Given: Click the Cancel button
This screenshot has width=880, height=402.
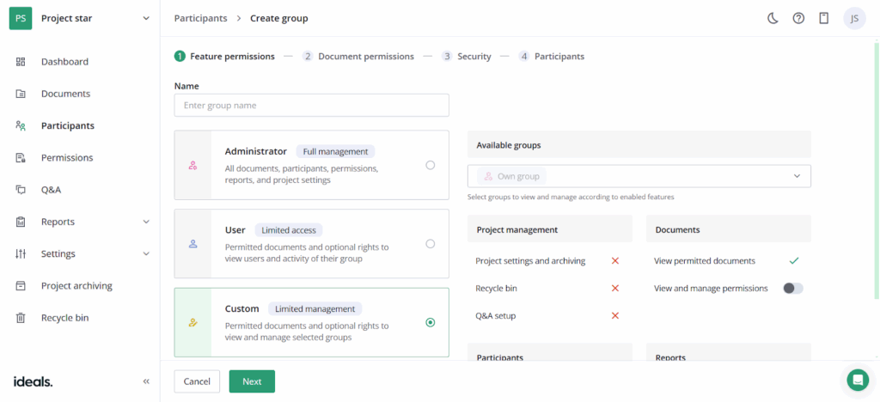Looking at the screenshot, I should point(197,381).
